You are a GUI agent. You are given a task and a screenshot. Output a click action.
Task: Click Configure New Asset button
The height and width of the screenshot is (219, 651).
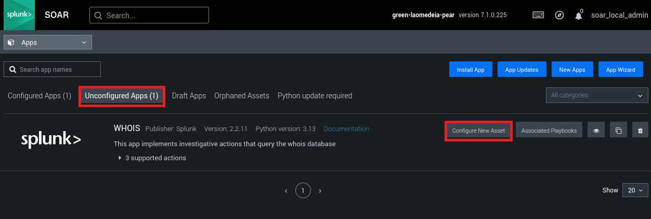click(478, 131)
